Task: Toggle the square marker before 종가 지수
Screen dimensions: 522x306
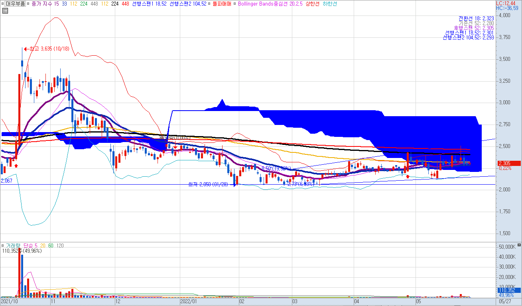Action: (29, 3)
